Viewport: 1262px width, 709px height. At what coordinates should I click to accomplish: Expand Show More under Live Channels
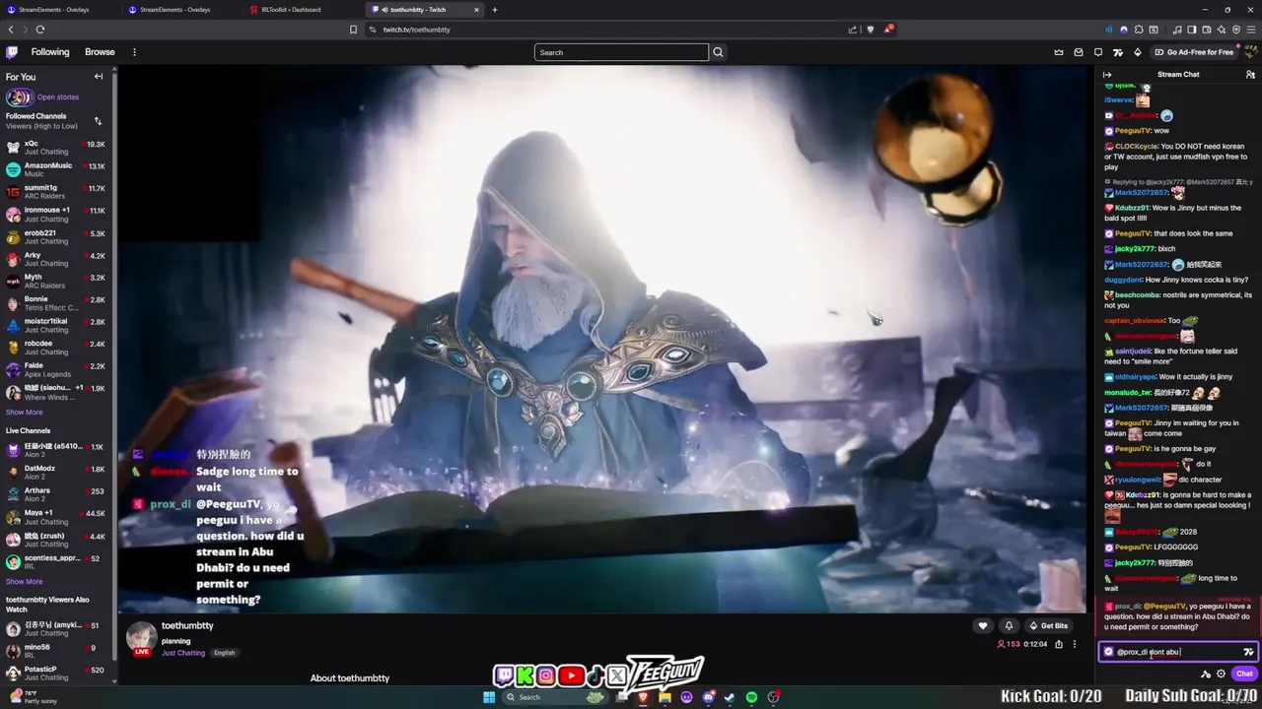point(24,582)
